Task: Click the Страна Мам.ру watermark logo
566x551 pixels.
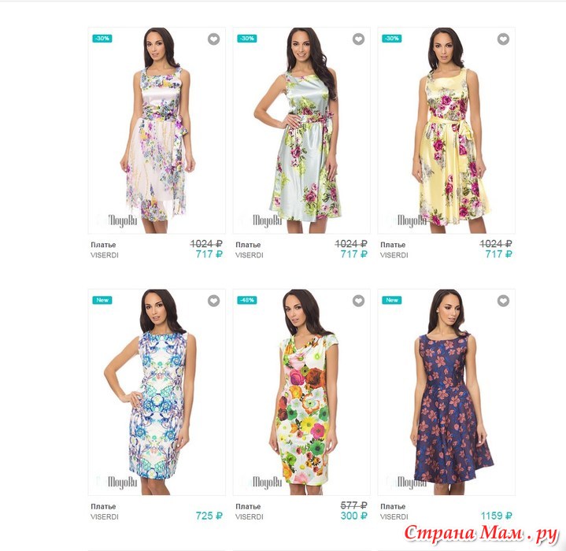Action: click(x=481, y=534)
